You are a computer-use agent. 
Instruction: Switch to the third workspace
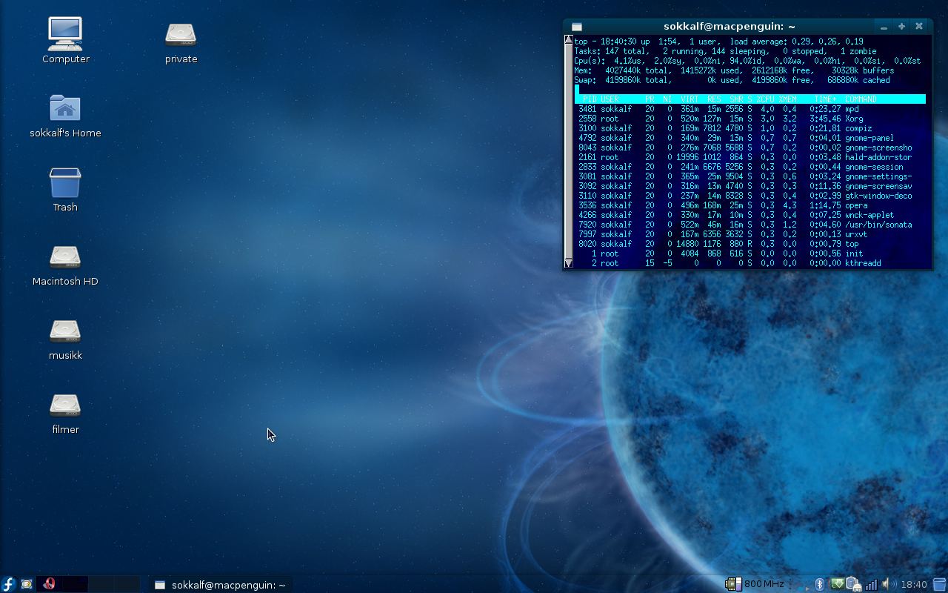101,584
